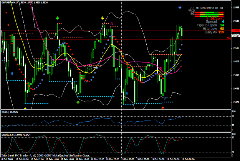The image size is (240, 161).
Task: Select the yellow down arrow signal near 18 Feb 20:00
Action: [103, 18]
